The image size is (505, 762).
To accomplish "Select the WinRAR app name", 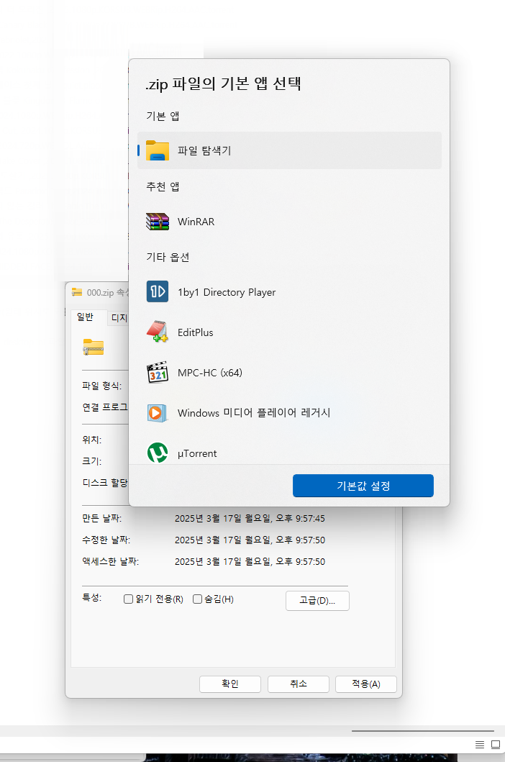I will (x=196, y=222).
